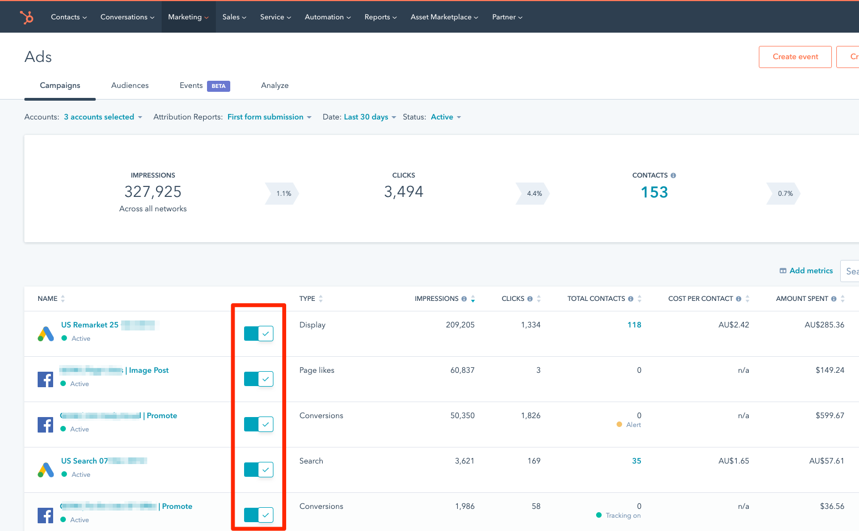The height and width of the screenshot is (531, 859).
Task: Click the Create event button
Action: (x=795, y=56)
